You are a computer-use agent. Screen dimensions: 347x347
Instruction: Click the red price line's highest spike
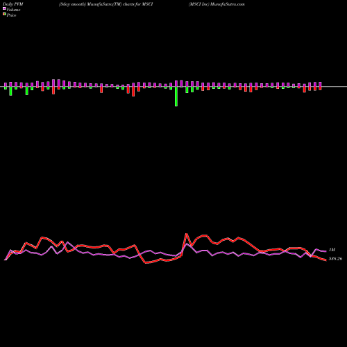pyautogui.click(x=187, y=235)
